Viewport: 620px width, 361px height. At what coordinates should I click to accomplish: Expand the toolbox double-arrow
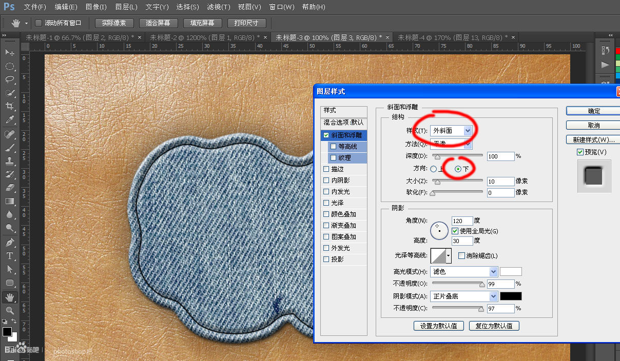click(5, 35)
